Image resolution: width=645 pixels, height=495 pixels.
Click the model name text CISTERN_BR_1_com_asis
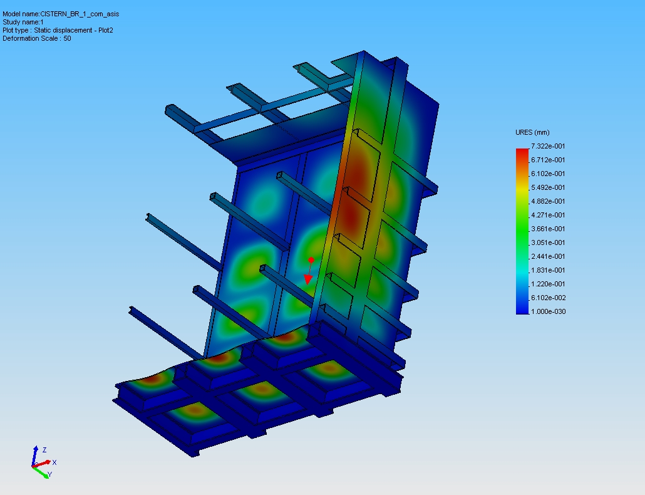tap(80, 14)
